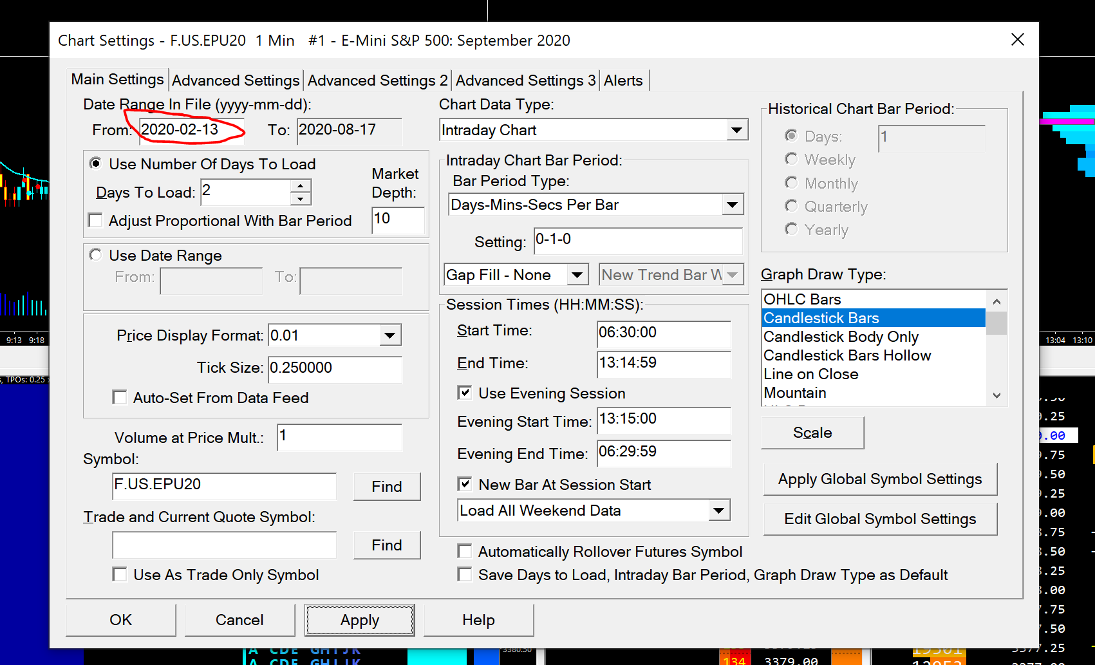1095x665 pixels.
Task: Decrease Days To Load with down arrow
Action: (300, 198)
